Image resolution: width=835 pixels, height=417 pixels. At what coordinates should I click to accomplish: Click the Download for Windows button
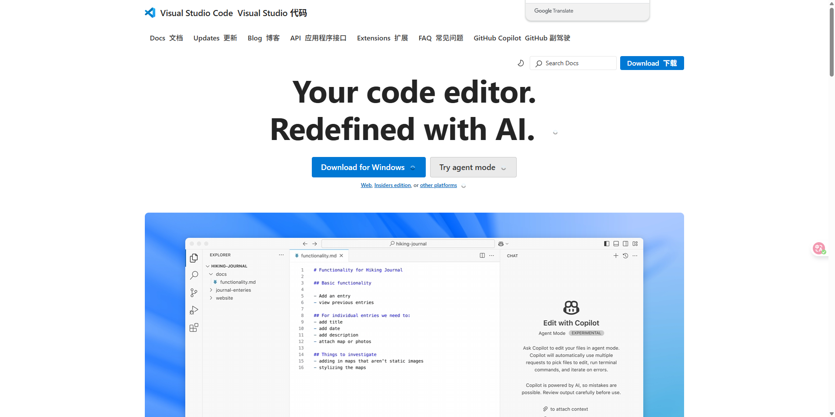(369, 167)
